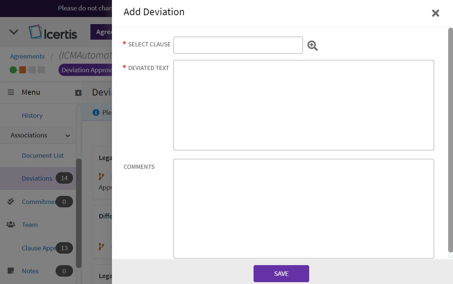Screen dimensions: 453x284
Task: Open Document List in sidebar
Action: point(43,156)
